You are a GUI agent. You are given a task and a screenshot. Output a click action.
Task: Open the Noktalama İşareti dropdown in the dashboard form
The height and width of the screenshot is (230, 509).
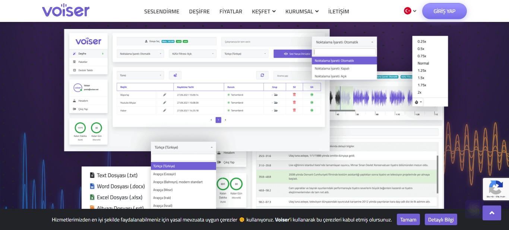click(140, 54)
